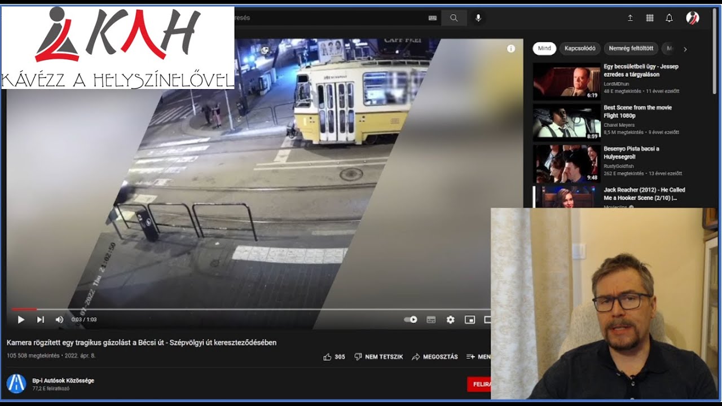Viewport: 722px width, 406px height.
Task: Click the 105 508 megtekintés view count
Action: point(33,356)
